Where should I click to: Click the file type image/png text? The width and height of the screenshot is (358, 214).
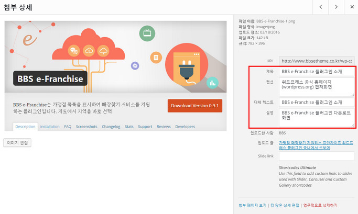pos(265,27)
